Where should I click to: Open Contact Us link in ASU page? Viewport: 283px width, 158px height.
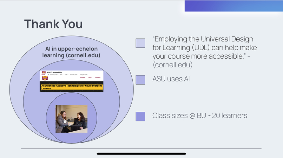point(98,78)
